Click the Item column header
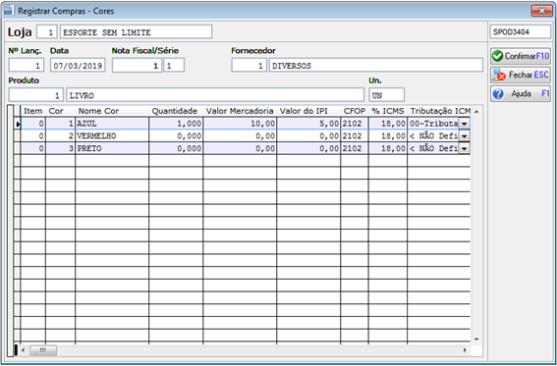557x366 pixels. click(33, 111)
